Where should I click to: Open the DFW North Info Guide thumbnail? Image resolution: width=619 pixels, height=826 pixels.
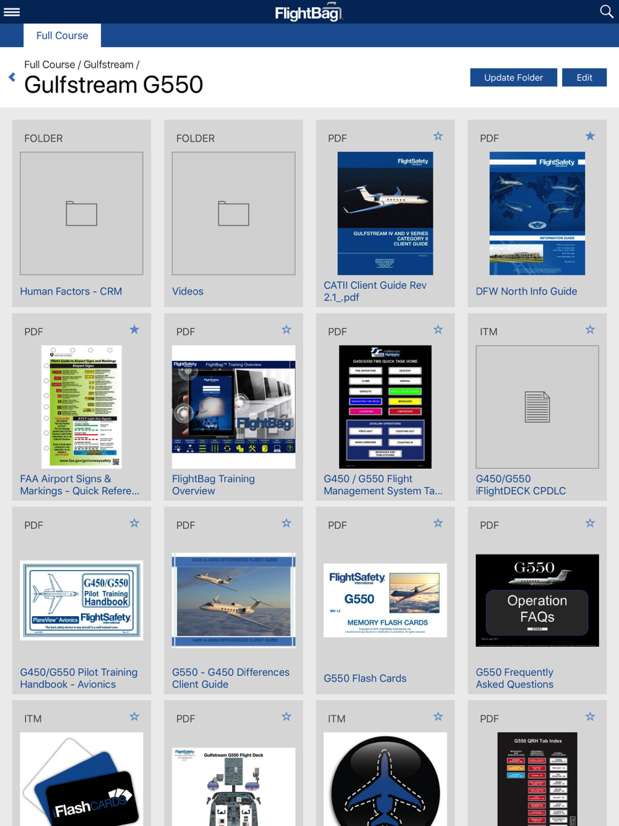coord(537,214)
